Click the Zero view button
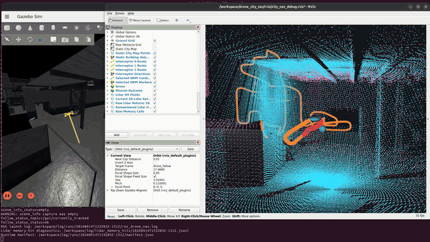 [191, 149]
